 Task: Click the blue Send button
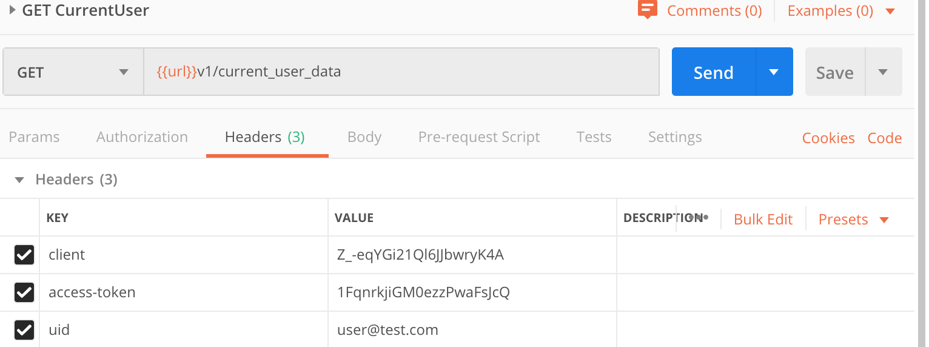pos(713,72)
